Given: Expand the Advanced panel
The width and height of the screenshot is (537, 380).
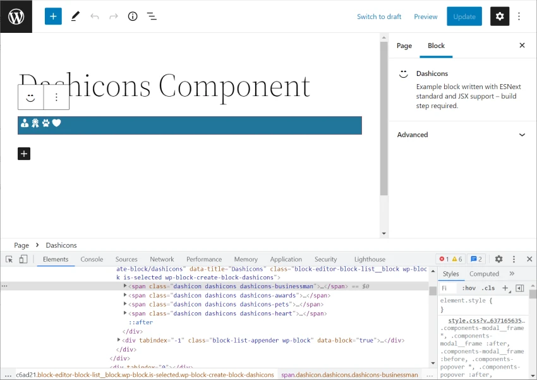Looking at the screenshot, I should click(461, 135).
